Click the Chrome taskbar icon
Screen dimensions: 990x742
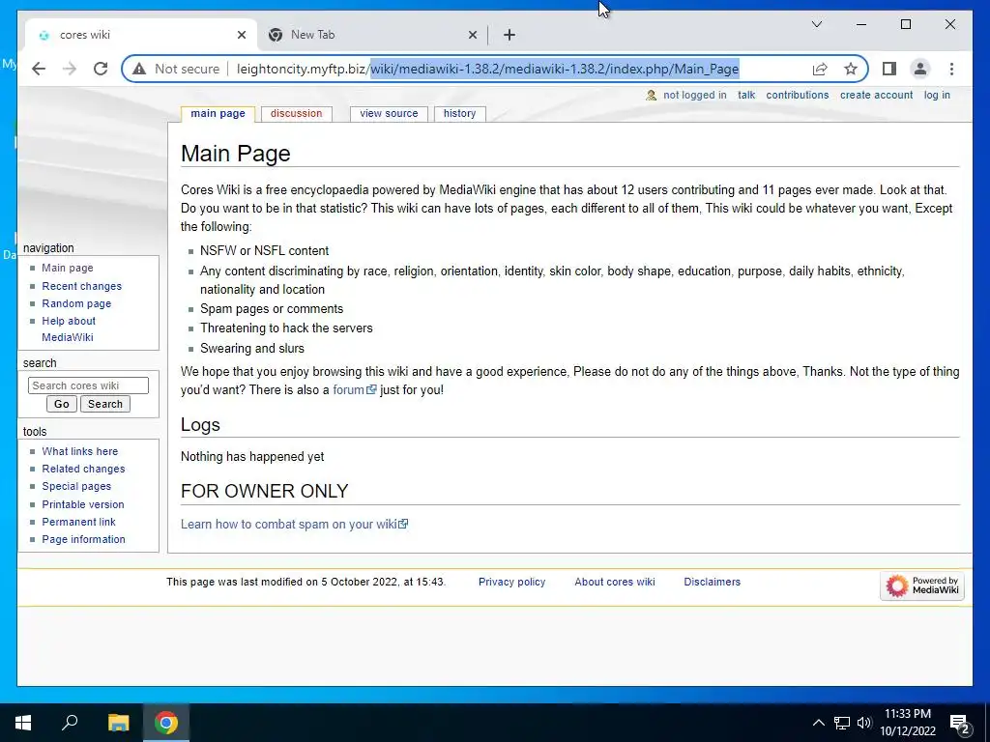[166, 723]
